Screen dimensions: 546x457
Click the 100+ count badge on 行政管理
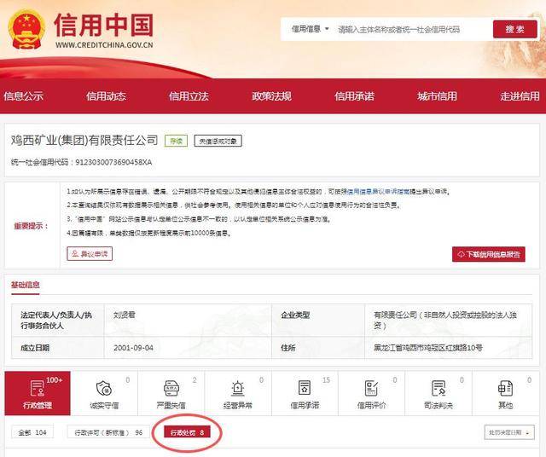coord(55,379)
